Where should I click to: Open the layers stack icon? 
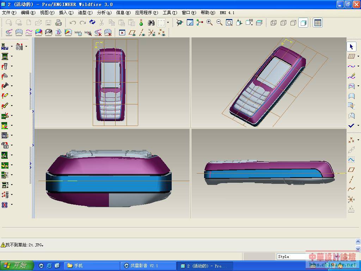[259, 23]
